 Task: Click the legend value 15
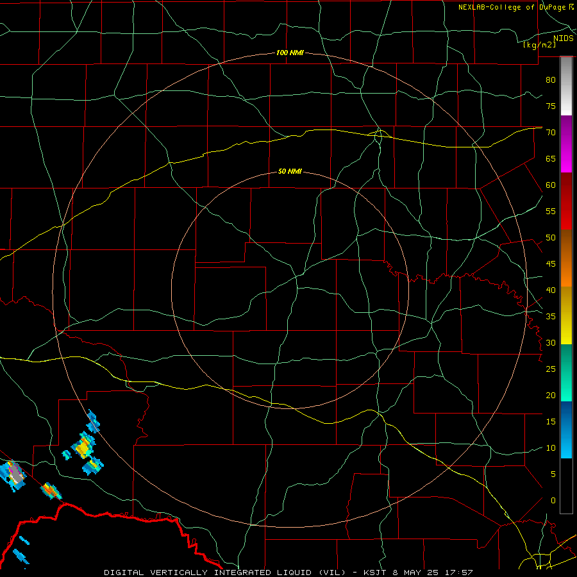click(551, 421)
